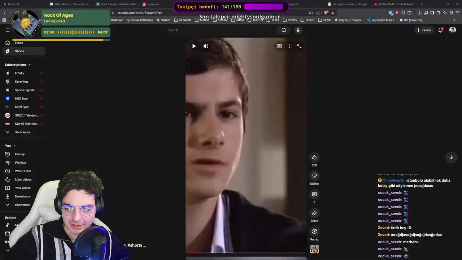Remix this Short

(314, 231)
